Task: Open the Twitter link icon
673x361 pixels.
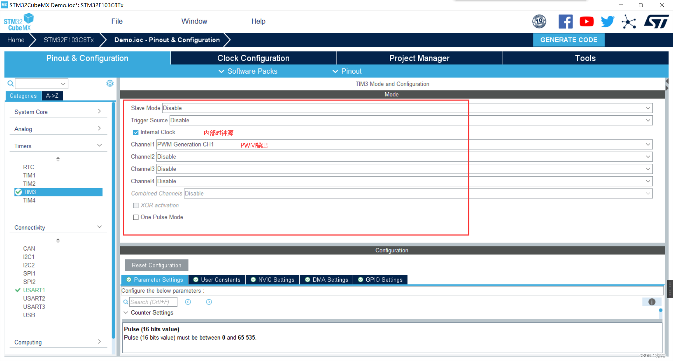Action: pos(607,22)
